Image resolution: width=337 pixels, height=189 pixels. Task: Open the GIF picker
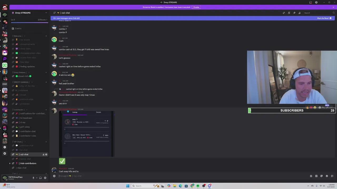[x=316, y=176]
